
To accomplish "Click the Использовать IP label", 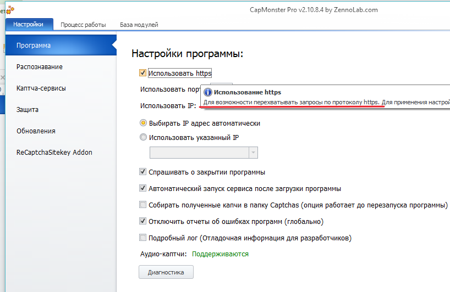I will [168, 105].
